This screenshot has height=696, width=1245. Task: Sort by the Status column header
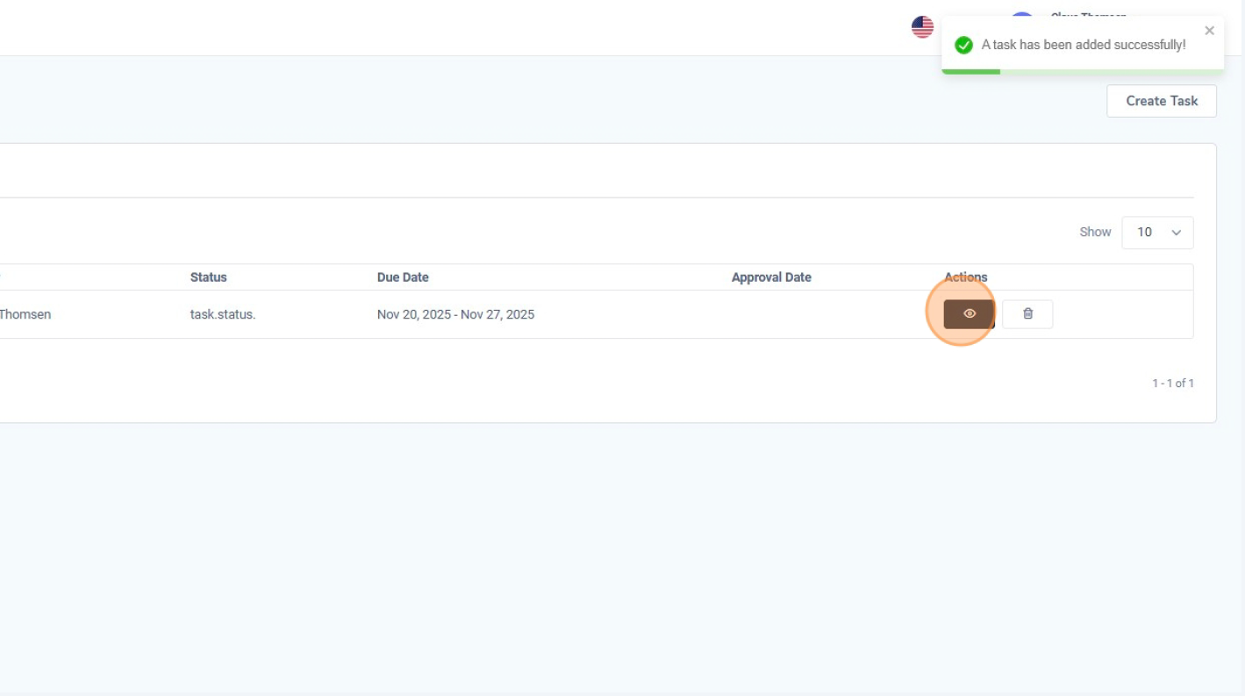coord(208,276)
